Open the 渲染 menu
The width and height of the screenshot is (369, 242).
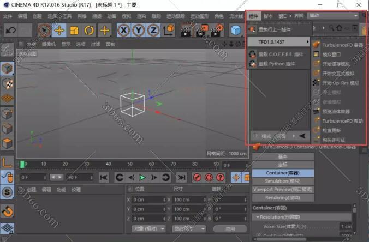[x=141, y=16]
